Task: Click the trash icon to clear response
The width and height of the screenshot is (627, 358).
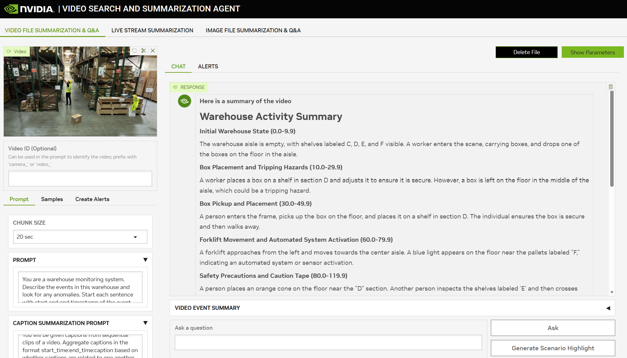Action: click(611, 87)
